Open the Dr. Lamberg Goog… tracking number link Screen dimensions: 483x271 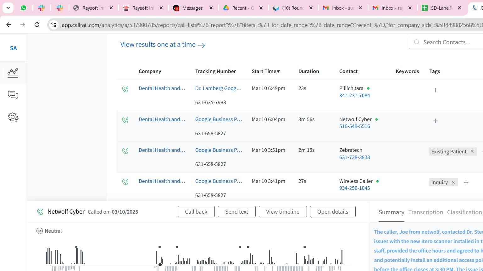click(x=219, y=88)
